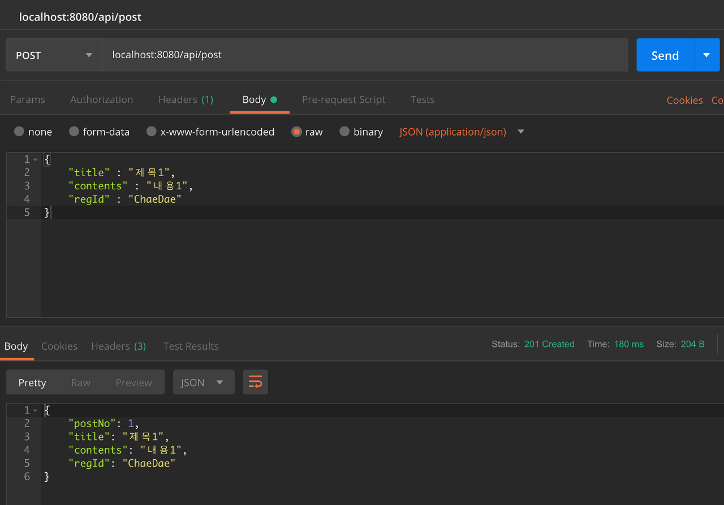Open the JSON (application/json) content-type dropdown
Viewport: 724px width, 505px height.
point(520,132)
